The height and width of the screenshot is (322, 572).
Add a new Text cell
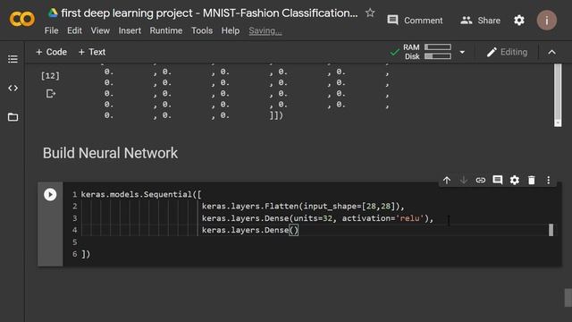pos(92,52)
